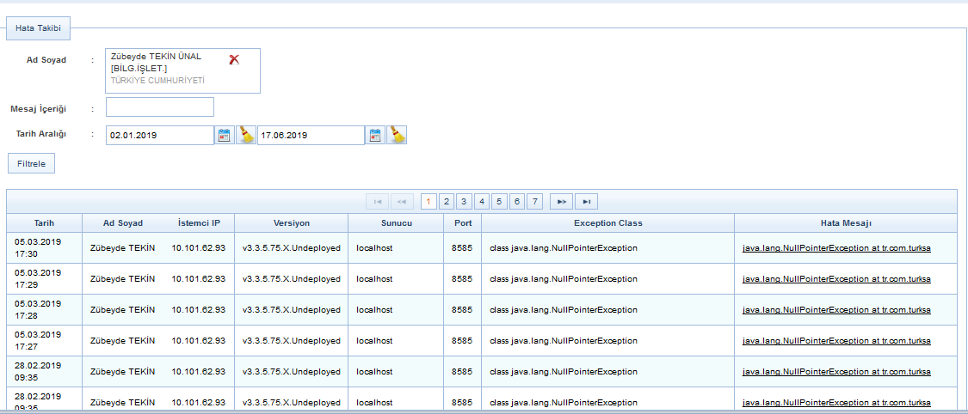Viewport: 968px width, 414px height.
Task: Select page 3 in paginator
Action: (464, 201)
